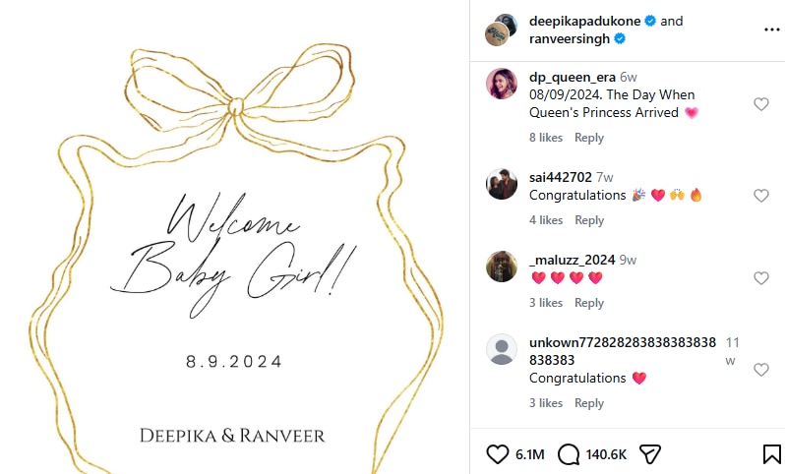This screenshot has height=474, width=785.
Task: View the 8 likes on first comment
Action: pyautogui.click(x=546, y=138)
